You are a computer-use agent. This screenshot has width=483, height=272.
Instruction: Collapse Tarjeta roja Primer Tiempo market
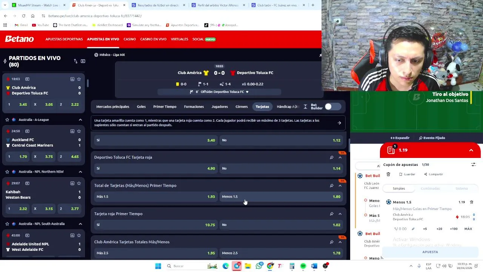tap(340, 214)
